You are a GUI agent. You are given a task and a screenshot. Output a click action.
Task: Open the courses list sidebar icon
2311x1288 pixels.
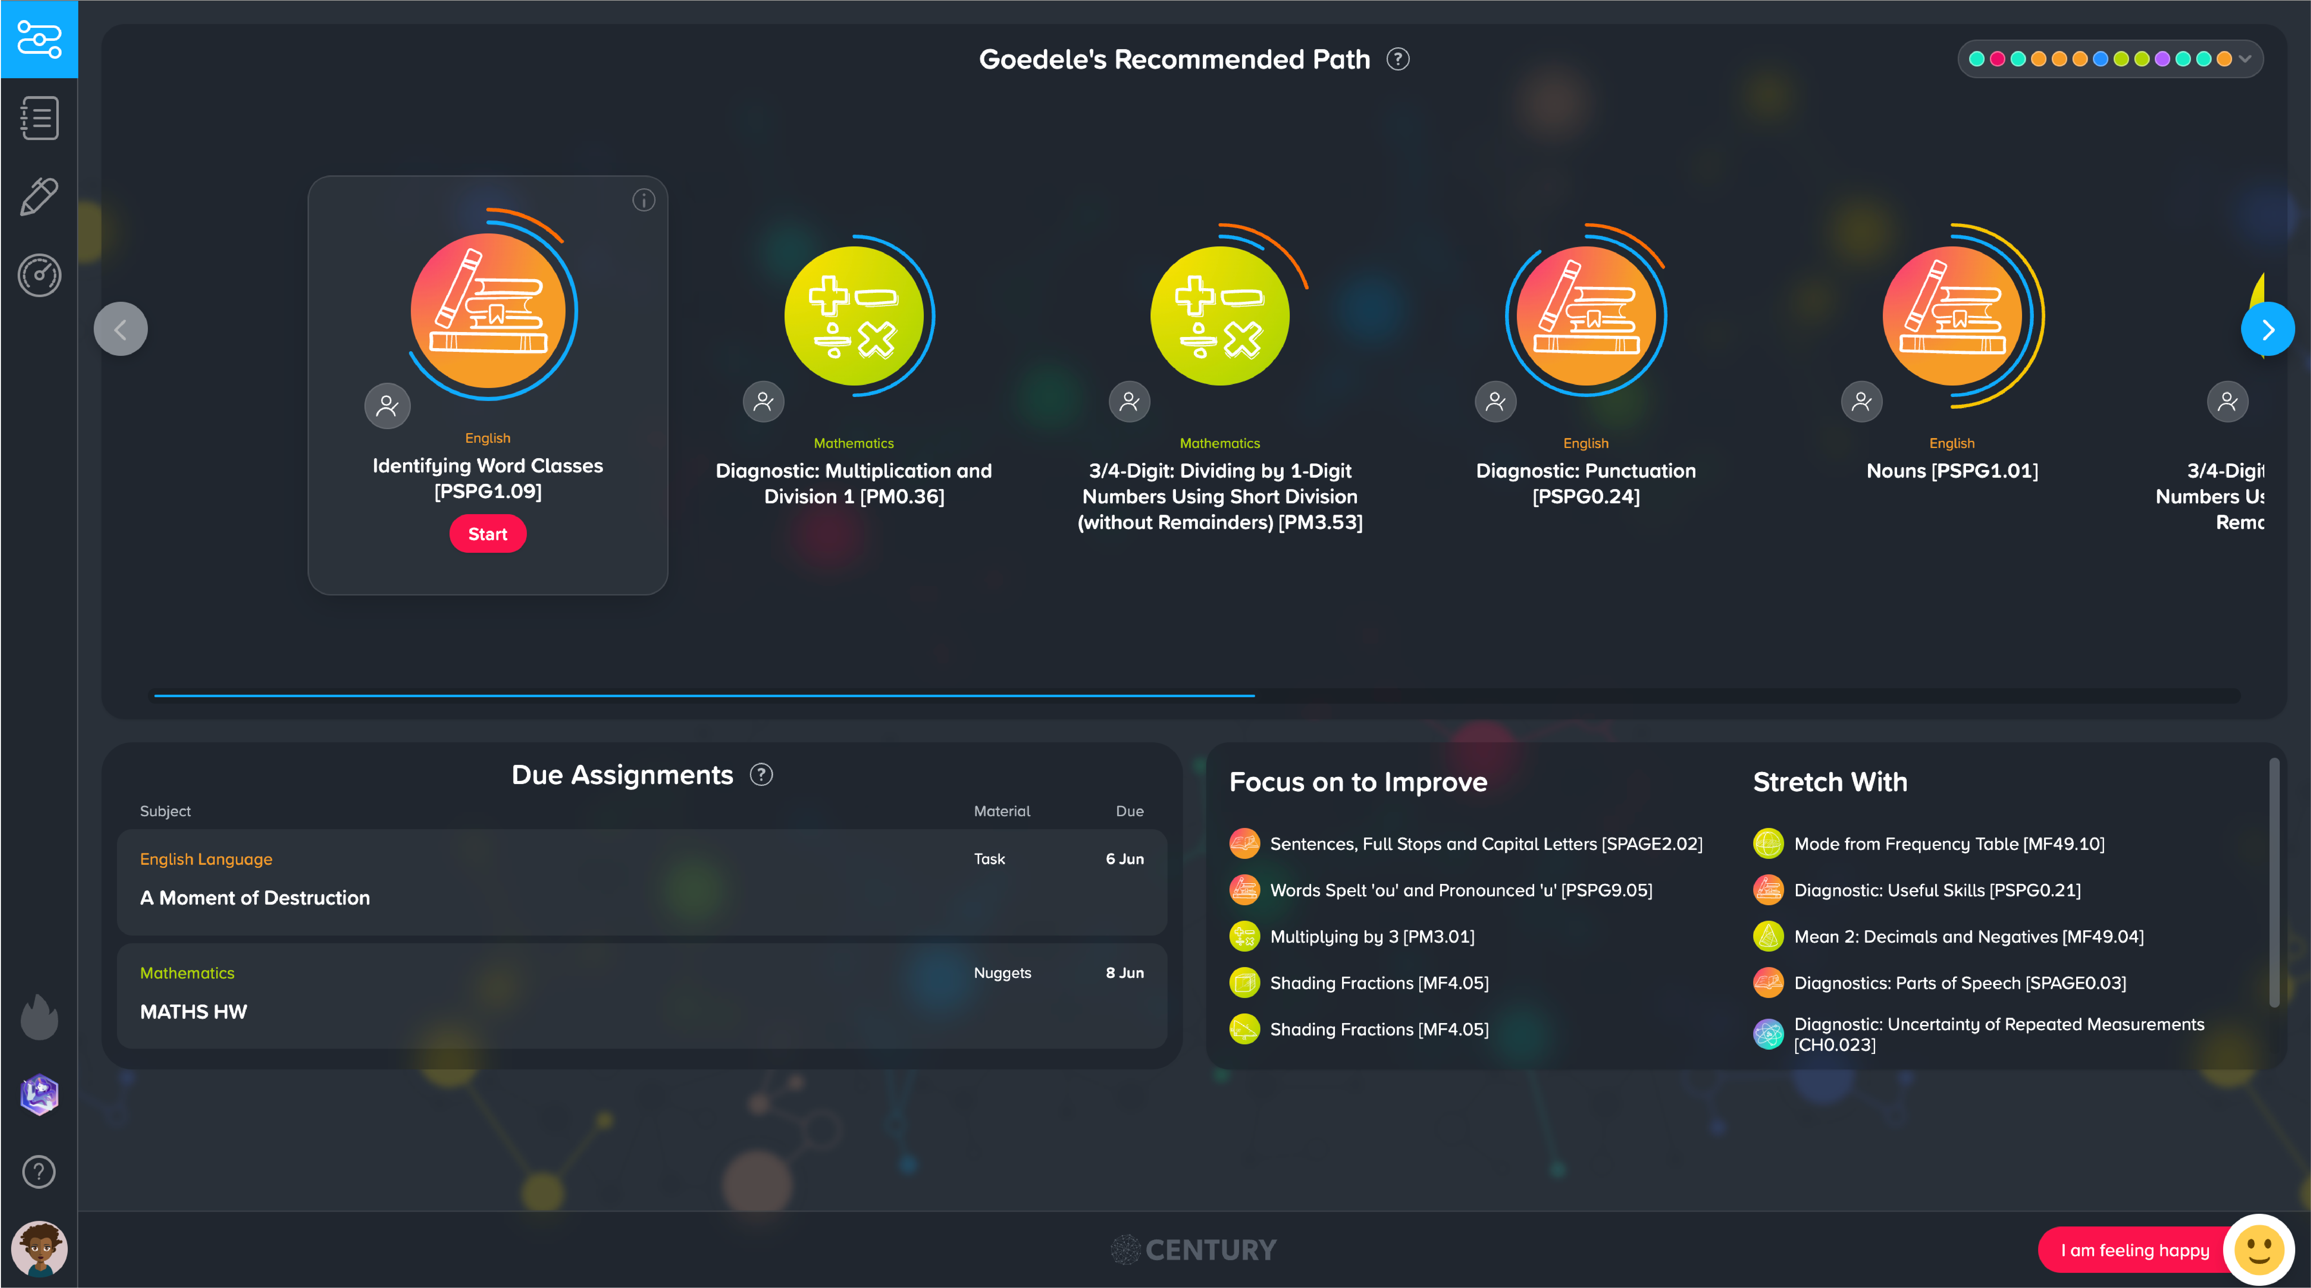tap(40, 118)
